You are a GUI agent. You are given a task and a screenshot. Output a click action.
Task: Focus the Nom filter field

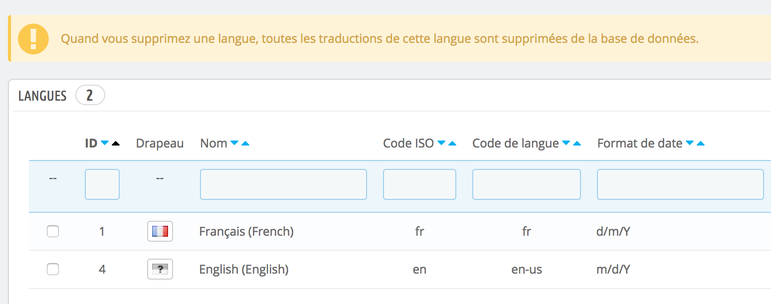[283, 184]
